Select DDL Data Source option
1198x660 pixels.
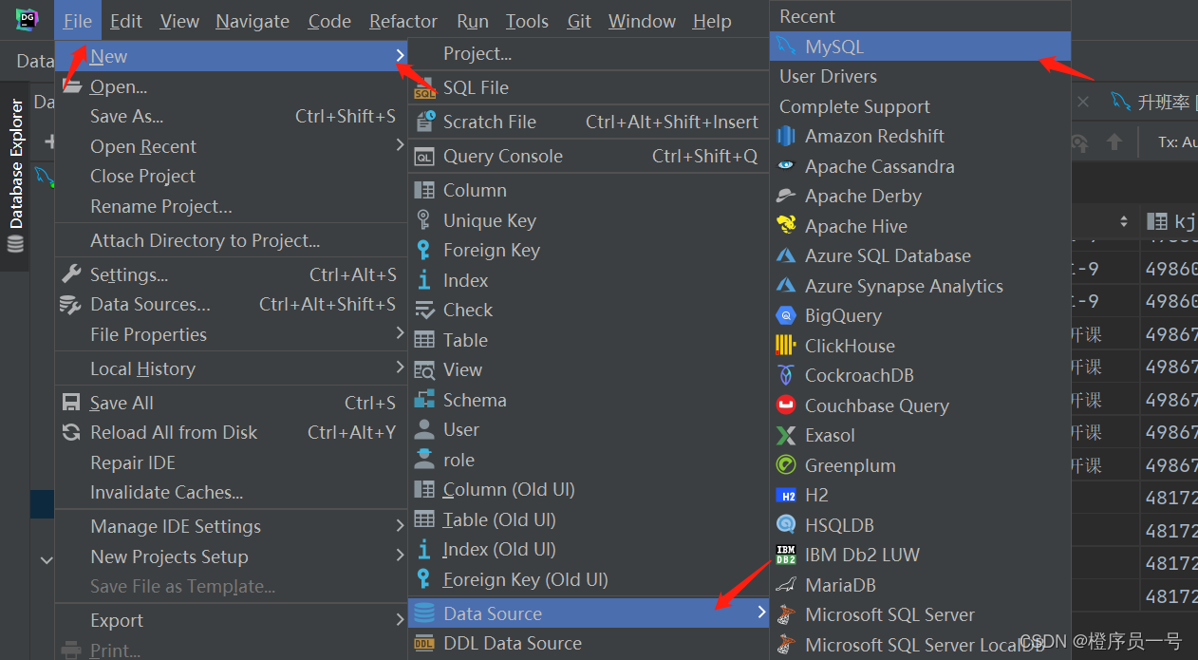click(589, 643)
